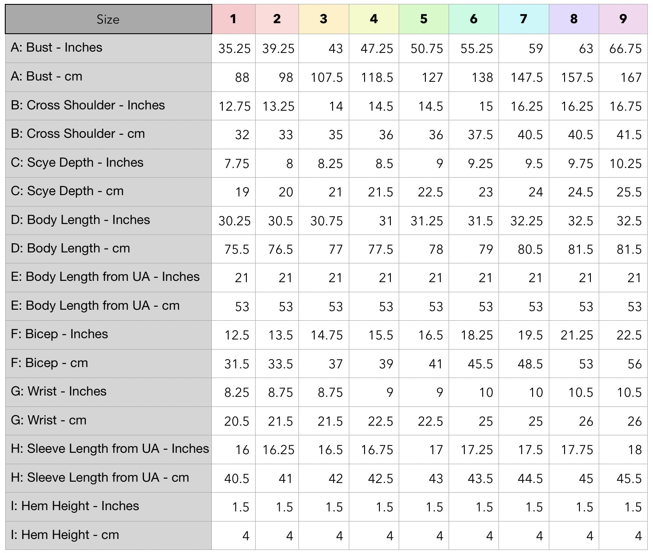The width and height of the screenshot is (653, 553).
Task: Select the F: Bicep - Inches row label
Action: (x=59, y=334)
